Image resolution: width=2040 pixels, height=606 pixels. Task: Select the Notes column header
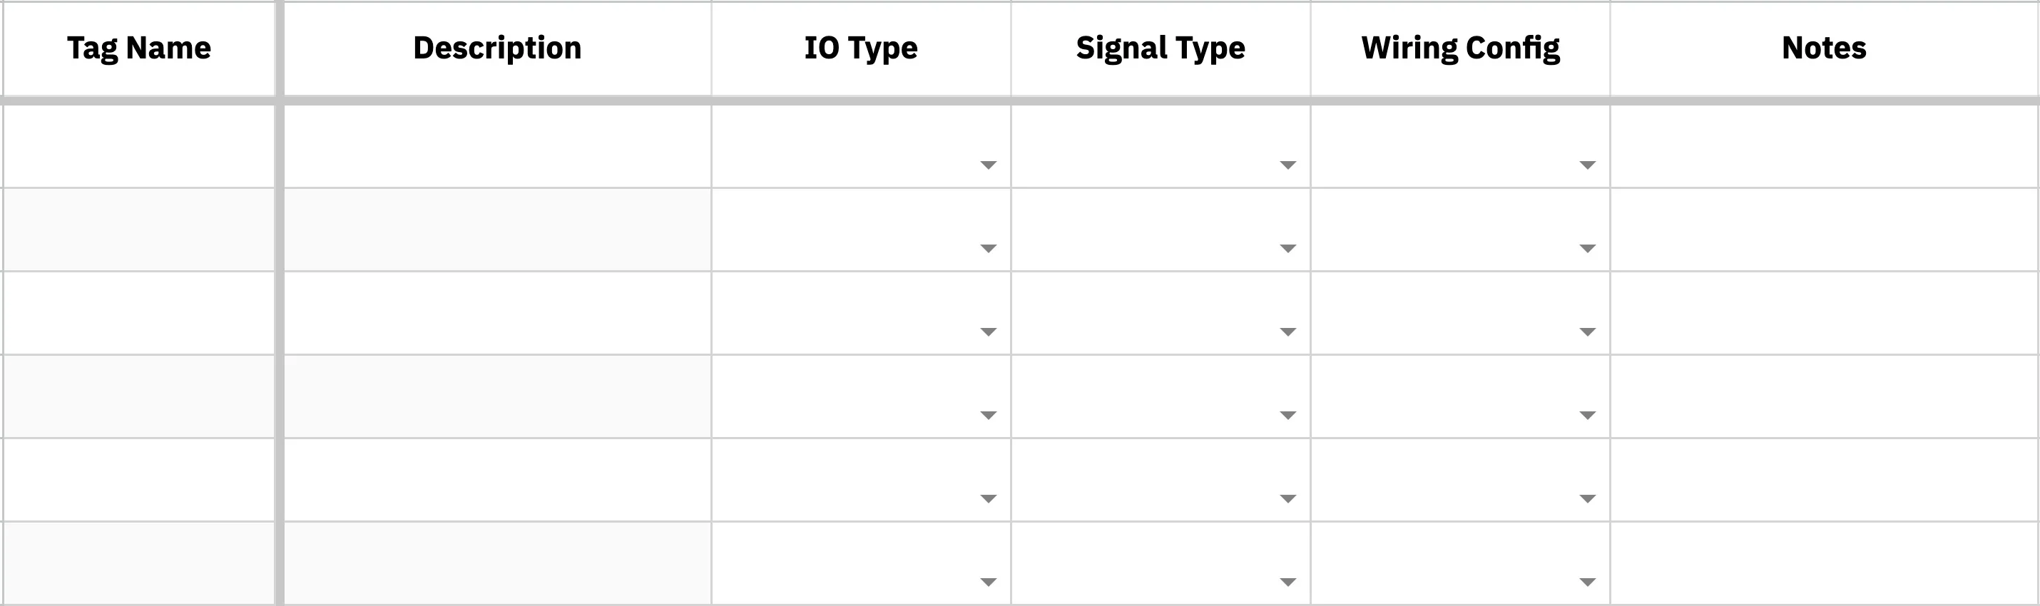1825,49
